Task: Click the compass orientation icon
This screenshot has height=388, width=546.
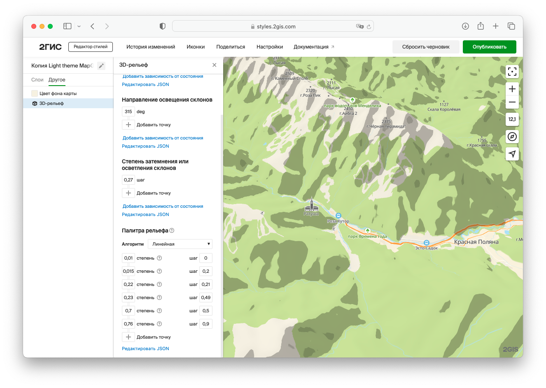Action: [512, 137]
